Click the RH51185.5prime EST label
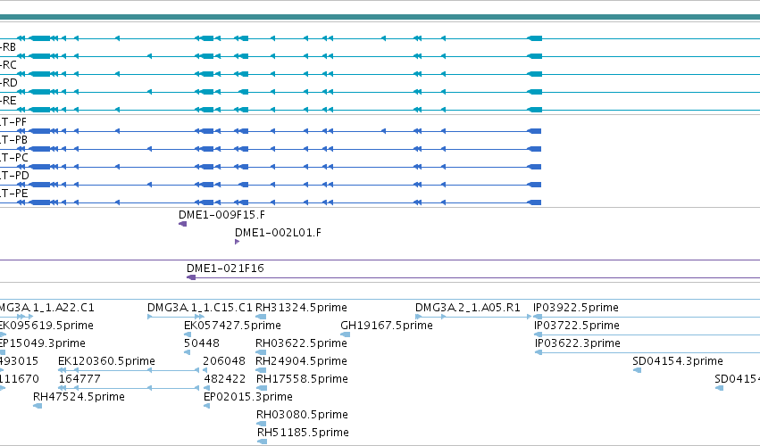Screen dimensions: 760x446 click(x=303, y=433)
